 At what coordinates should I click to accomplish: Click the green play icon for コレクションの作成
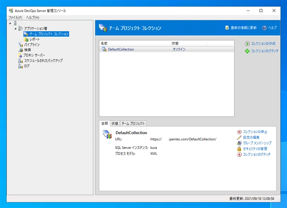click(247, 44)
